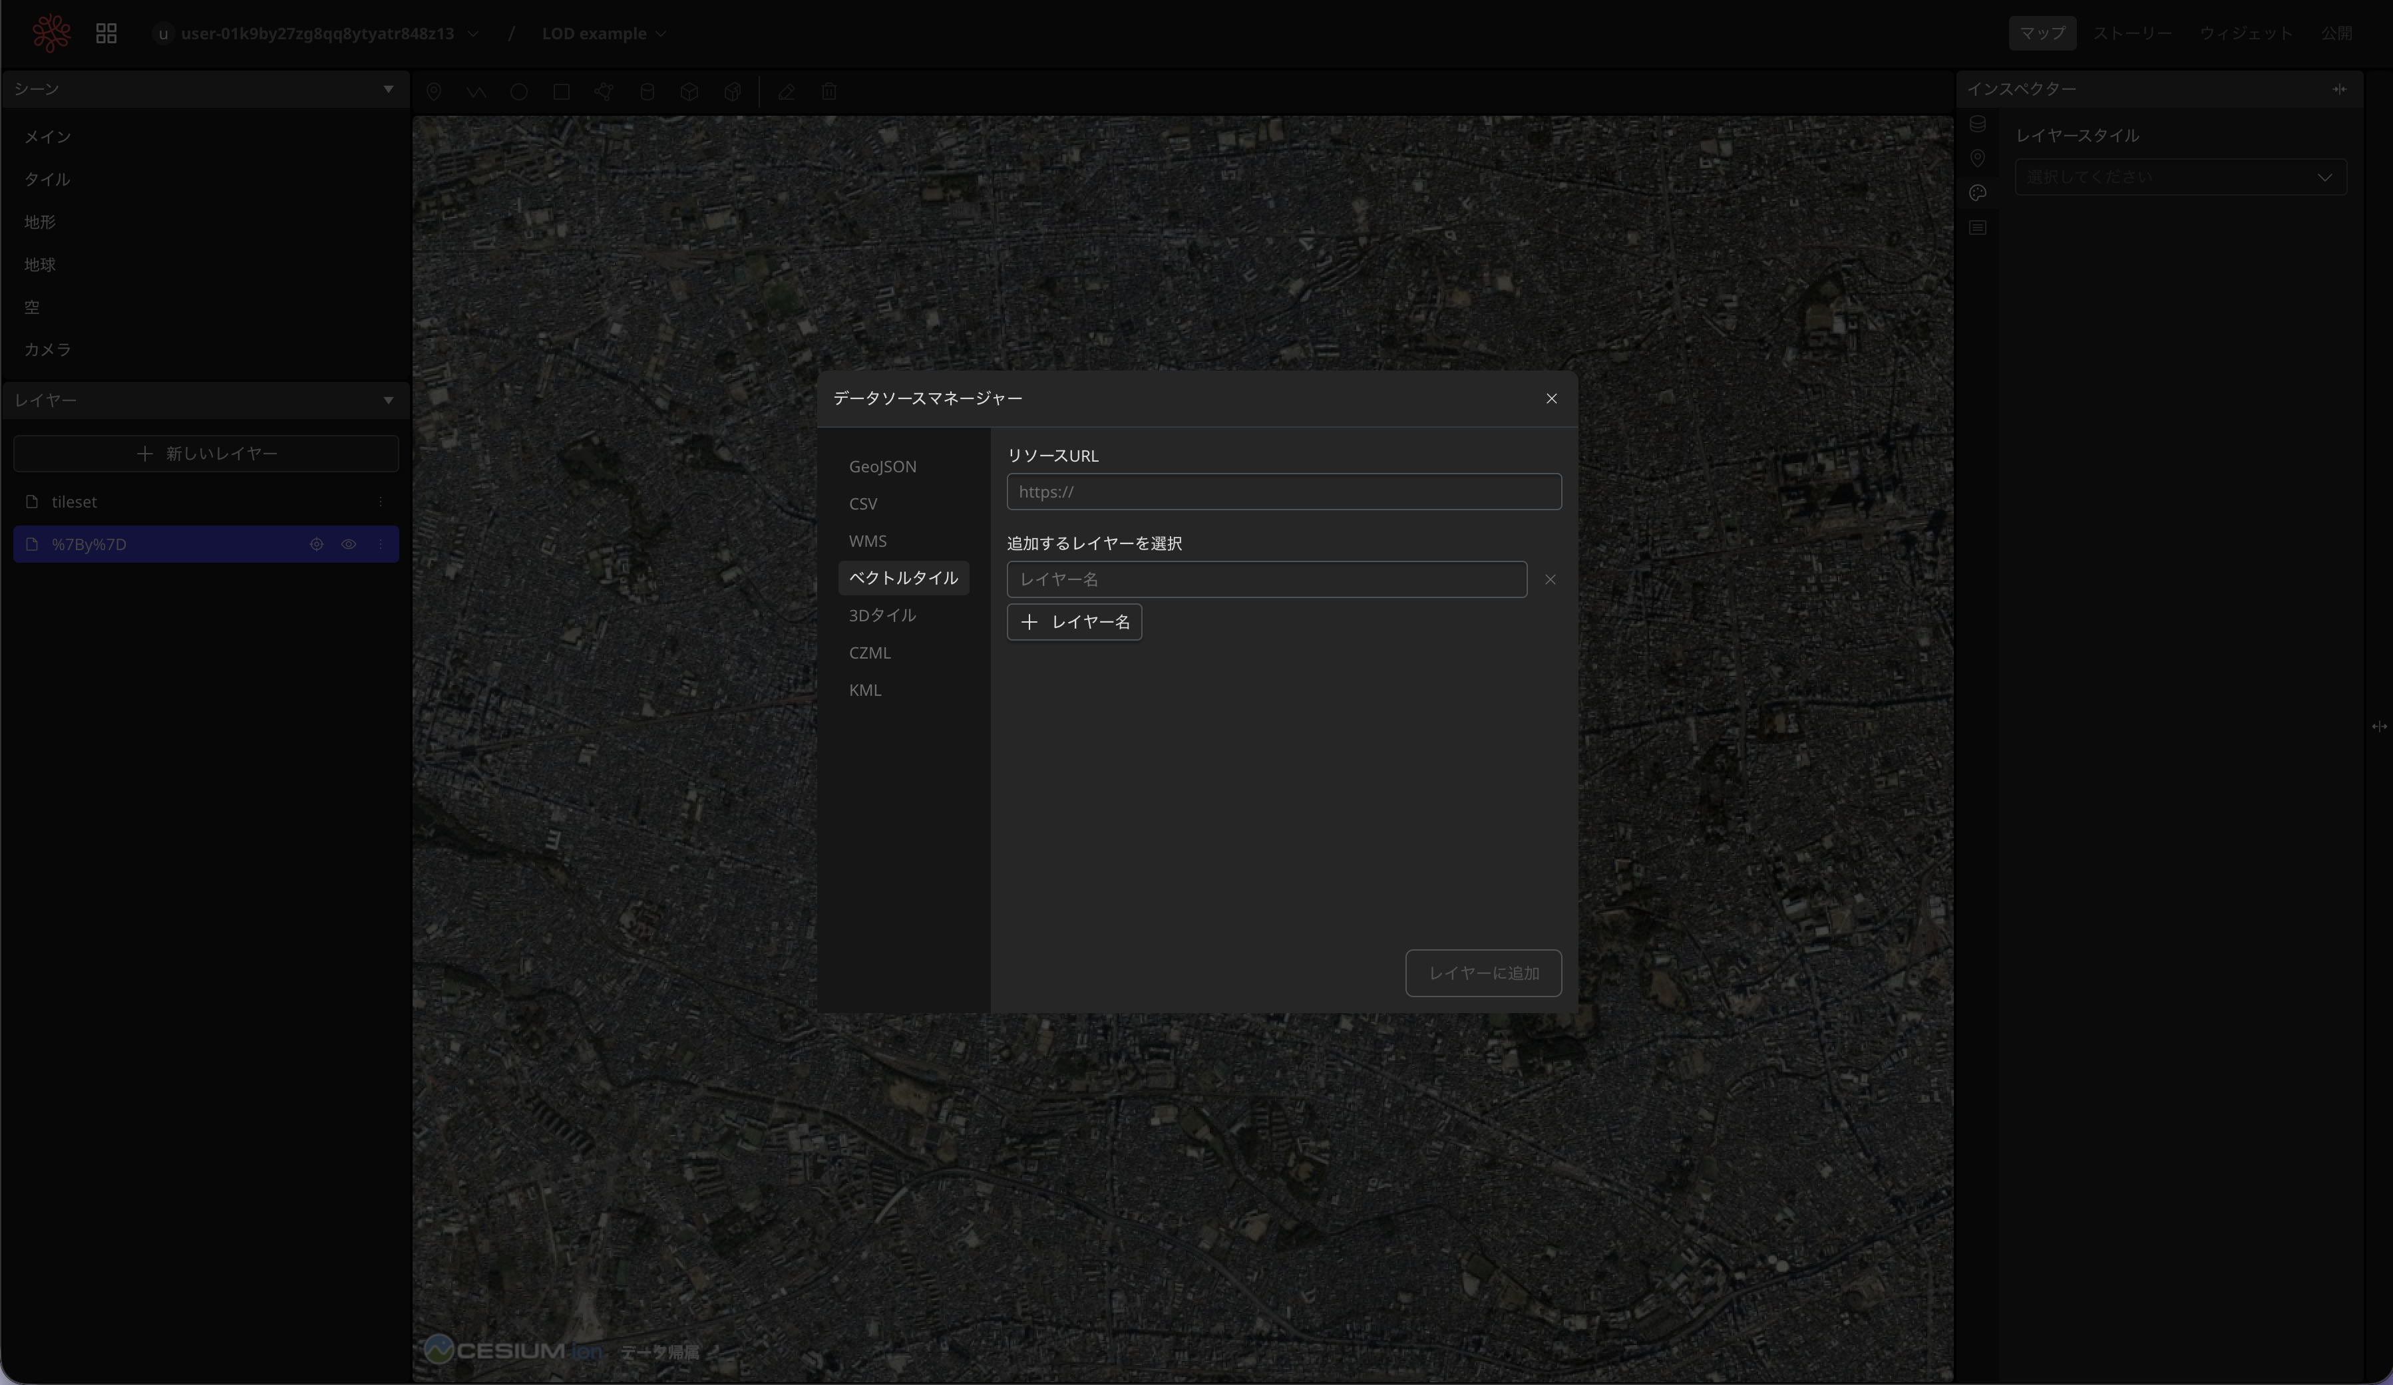Toggle visibility eye of the %7By%7D layer

coord(349,544)
